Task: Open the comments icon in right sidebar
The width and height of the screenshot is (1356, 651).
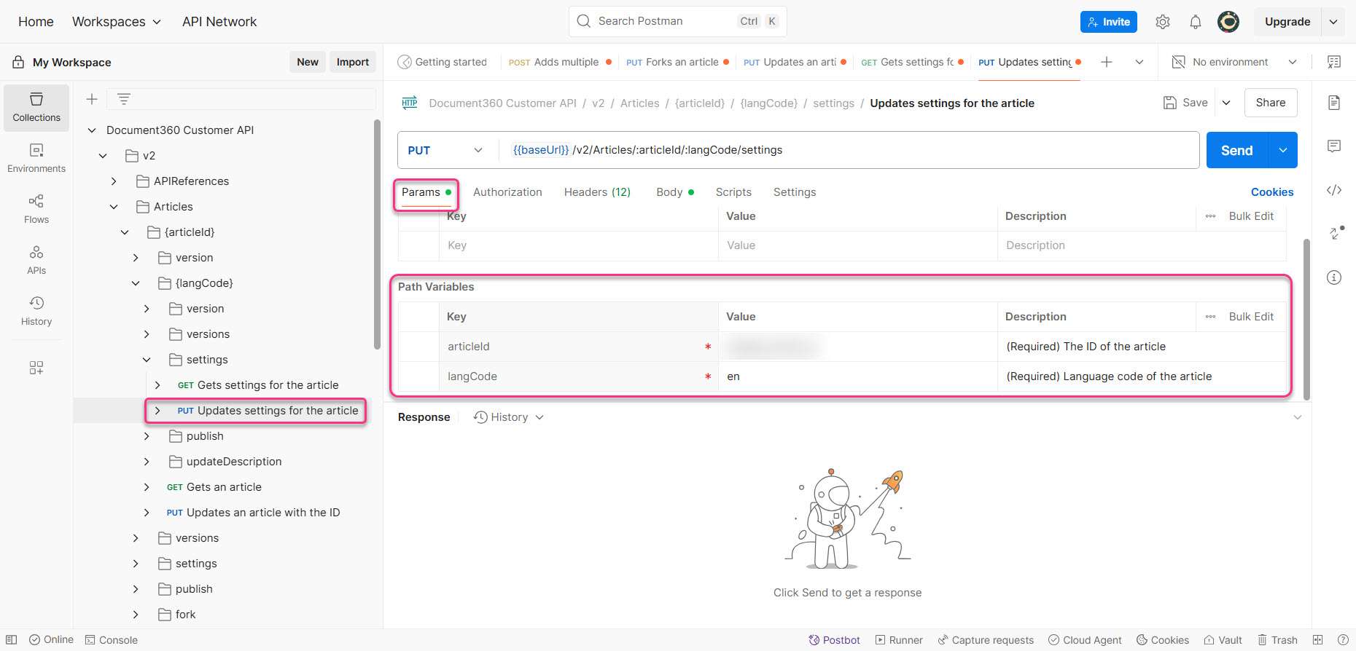Action: [x=1334, y=146]
